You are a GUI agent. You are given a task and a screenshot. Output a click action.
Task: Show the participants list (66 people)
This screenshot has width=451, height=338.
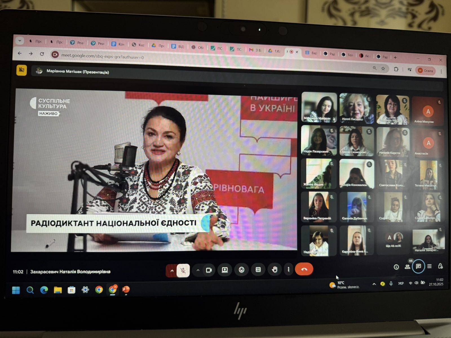click(x=407, y=266)
